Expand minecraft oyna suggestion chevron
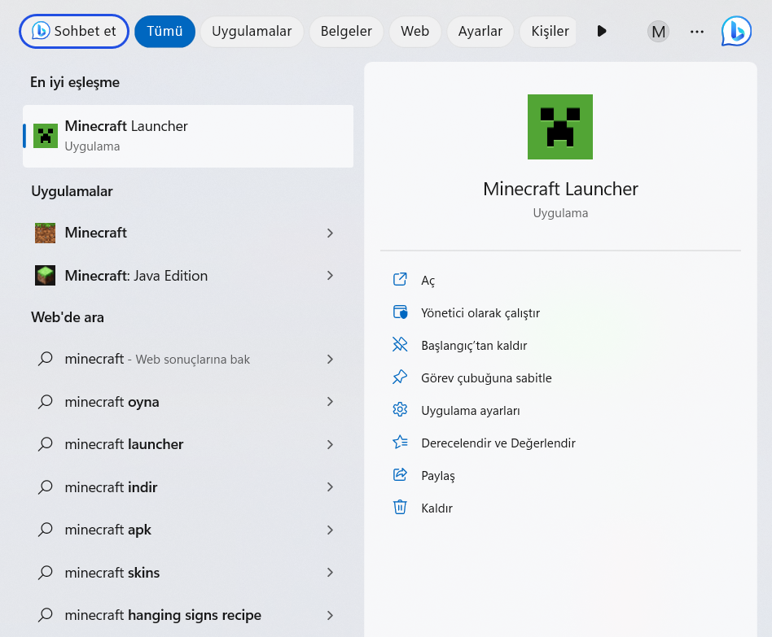Screen dimensions: 772x637 coord(331,402)
